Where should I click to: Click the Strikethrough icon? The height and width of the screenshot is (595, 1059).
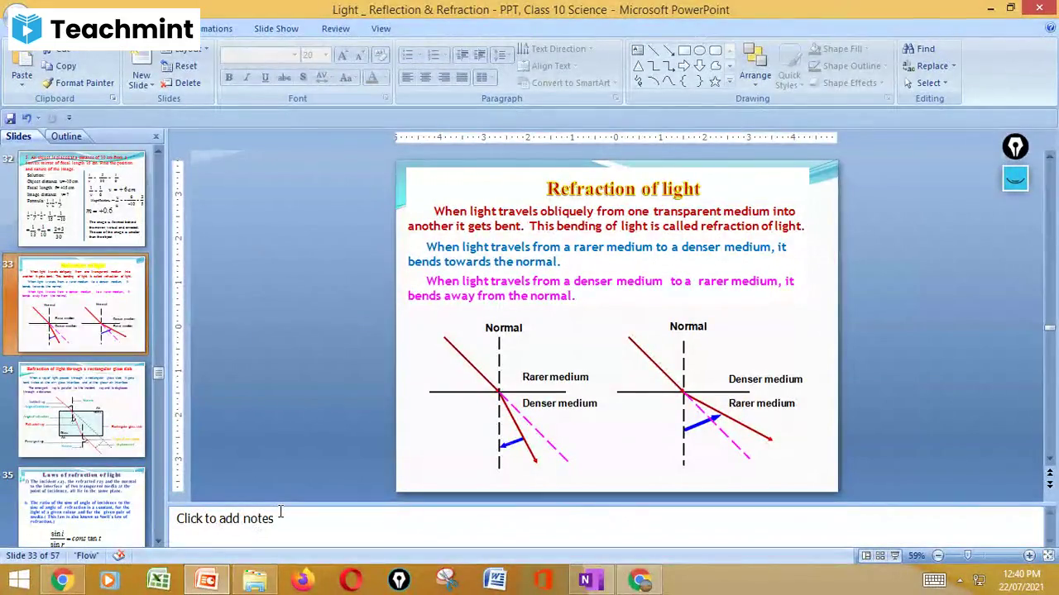[284, 77]
